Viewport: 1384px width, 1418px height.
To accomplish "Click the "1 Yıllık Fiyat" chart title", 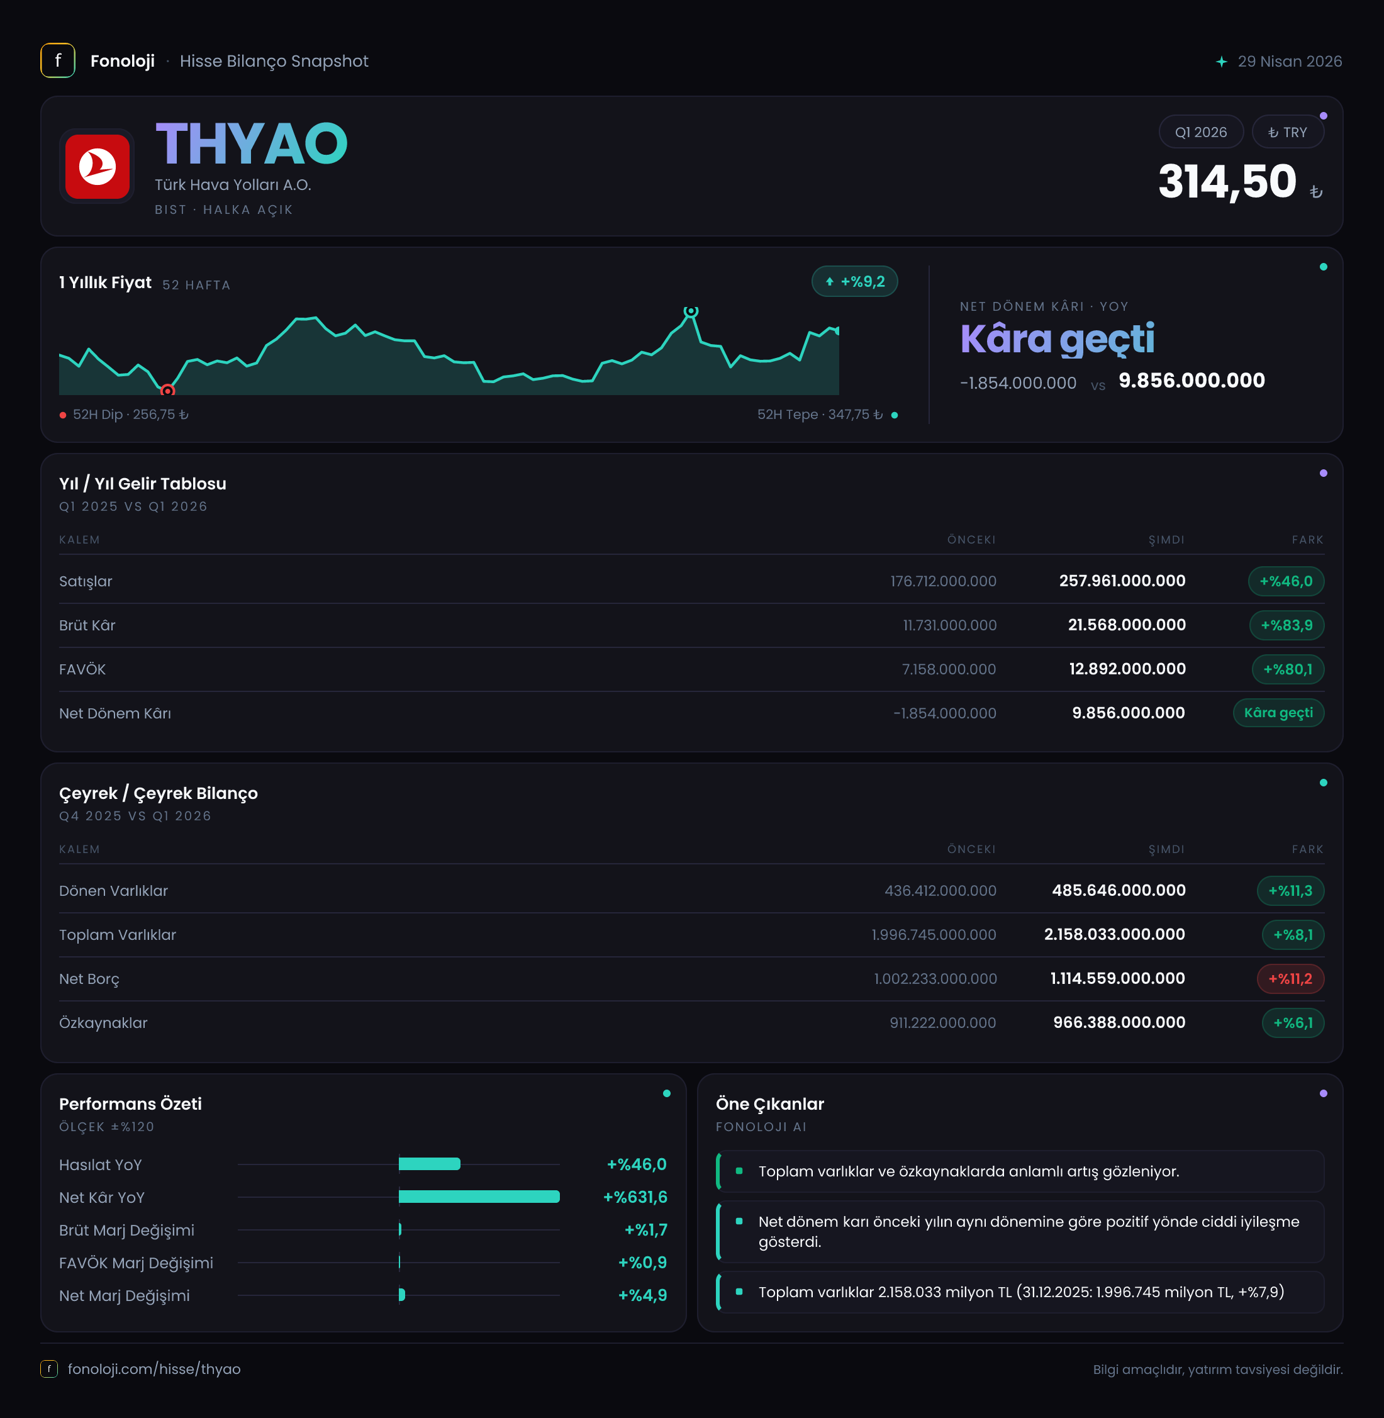I will (106, 282).
